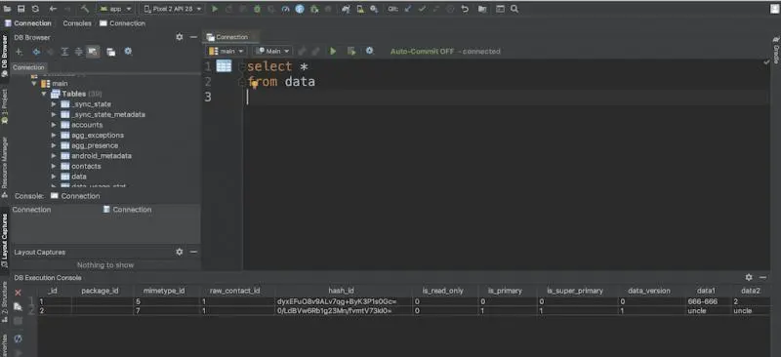Click the Synchronize refresh icon
This screenshot has width=781, height=357.
pos(35,9)
